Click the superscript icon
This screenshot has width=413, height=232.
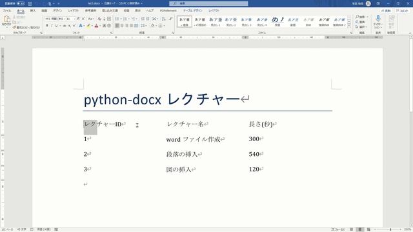[74, 26]
